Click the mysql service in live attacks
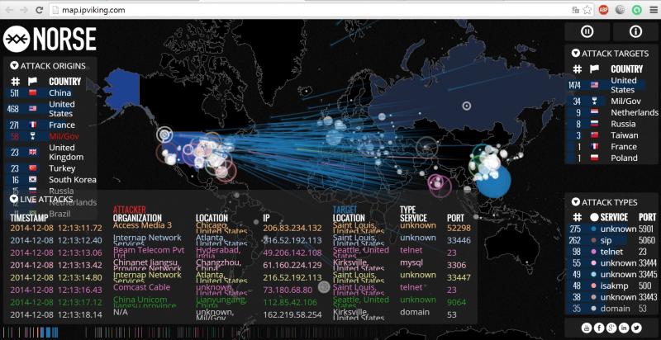The height and width of the screenshot is (340, 661). click(411, 262)
